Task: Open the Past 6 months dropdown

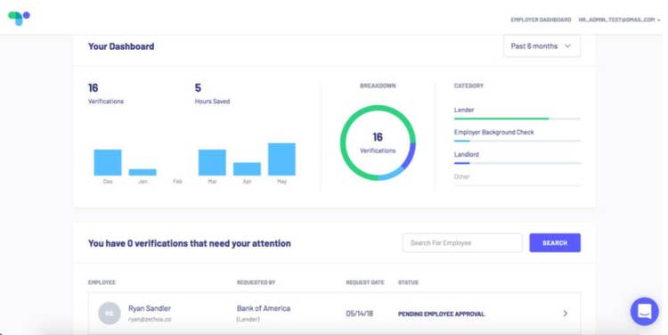Action: click(x=542, y=46)
